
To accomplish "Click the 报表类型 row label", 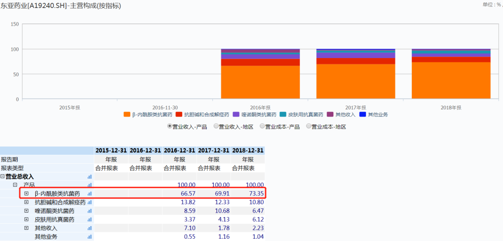I will (x=12, y=168).
